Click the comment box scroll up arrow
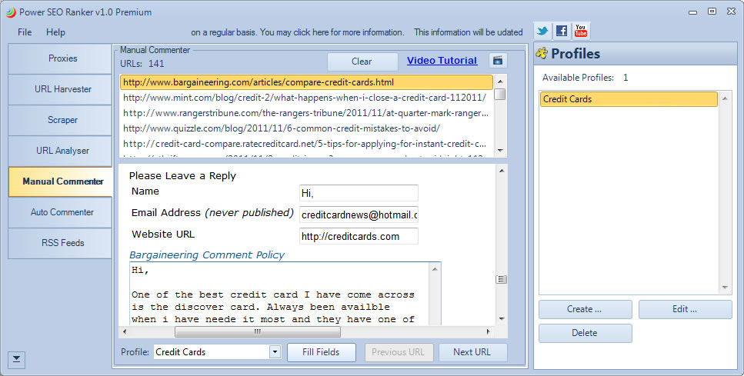Viewport: 744px width, 376px height. click(x=435, y=269)
